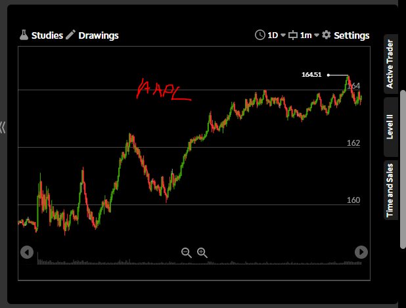Zoom in the chart with magnifier plus
Viewport: 406px width, 308px height.
tap(202, 253)
